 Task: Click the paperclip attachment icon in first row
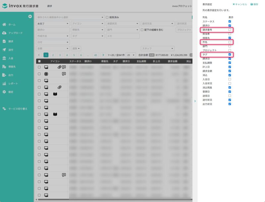click(x=59, y=67)
